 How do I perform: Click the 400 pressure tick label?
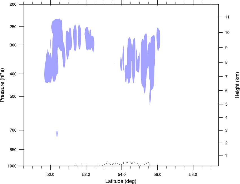[13, 74]
